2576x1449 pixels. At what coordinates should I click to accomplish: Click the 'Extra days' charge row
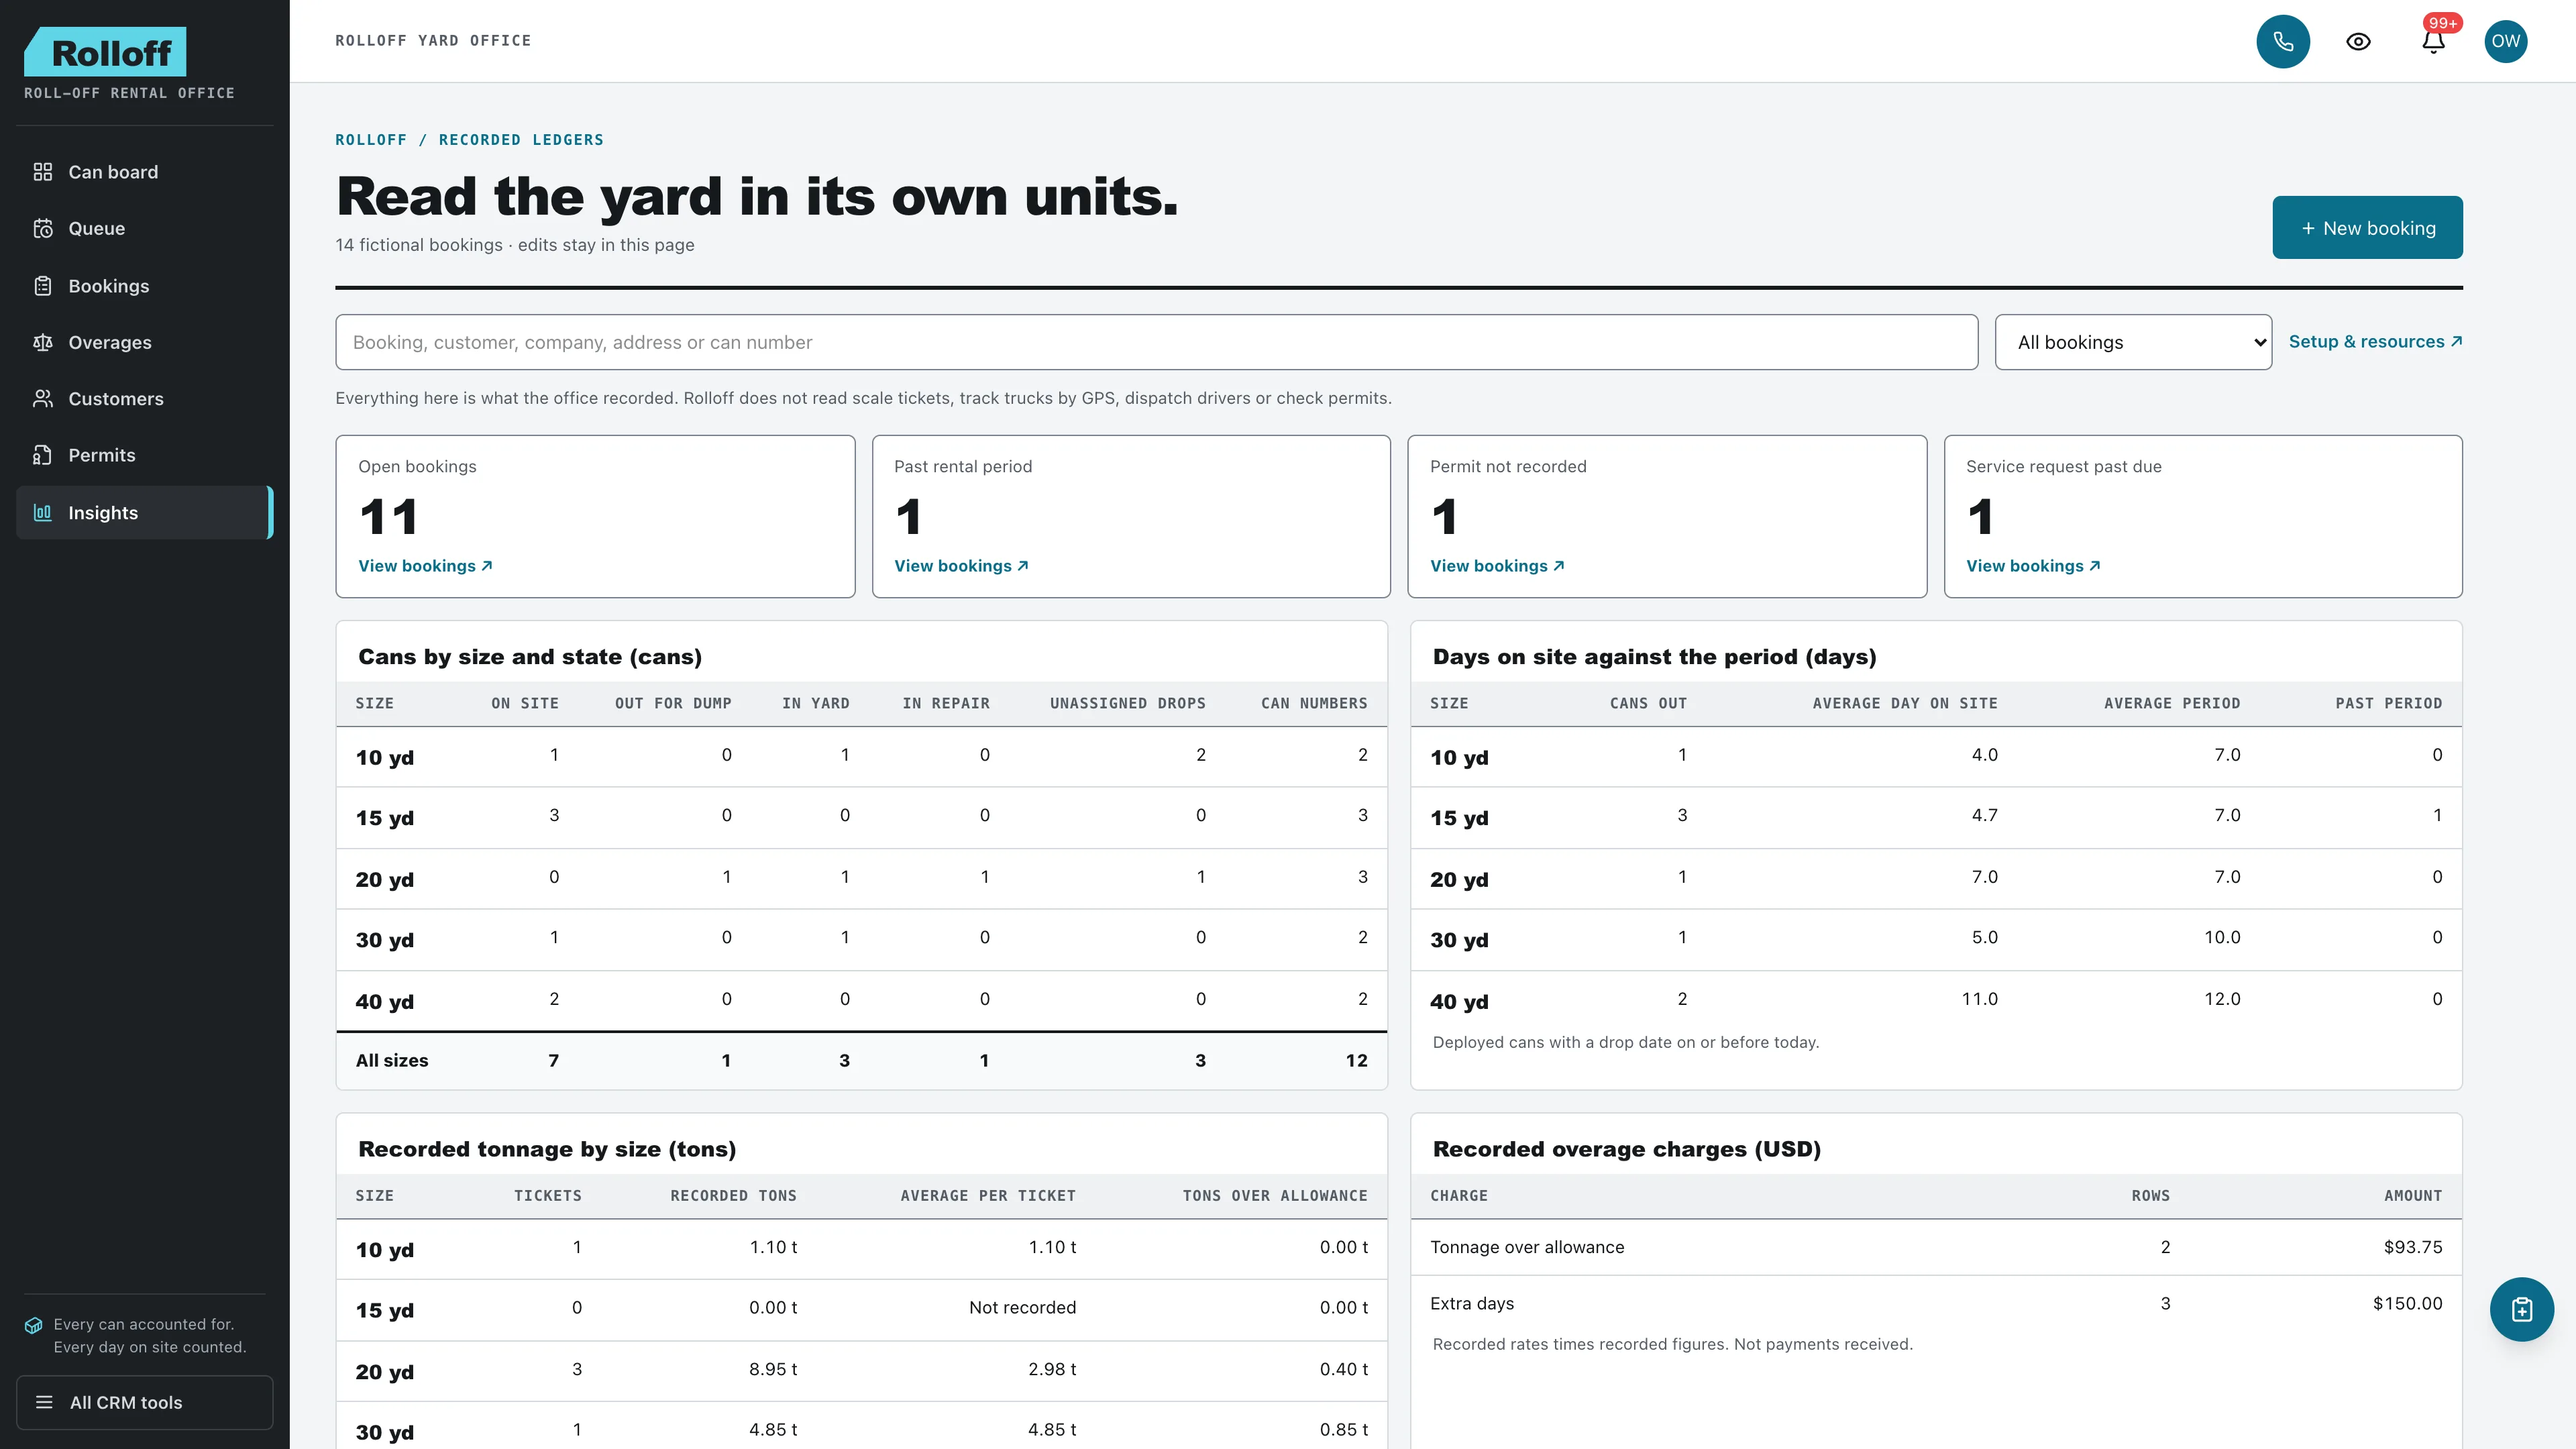pos(1936,1303)
